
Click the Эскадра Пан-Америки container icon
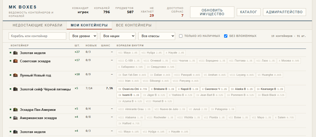click(x=15, y=110)
